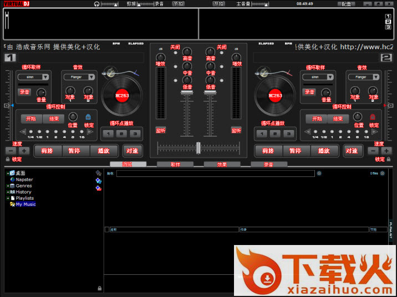The height and width of the screenshot is (297, 397).
Task: Open the vertical PLAYLIST side tab
Action: point(391,230)
